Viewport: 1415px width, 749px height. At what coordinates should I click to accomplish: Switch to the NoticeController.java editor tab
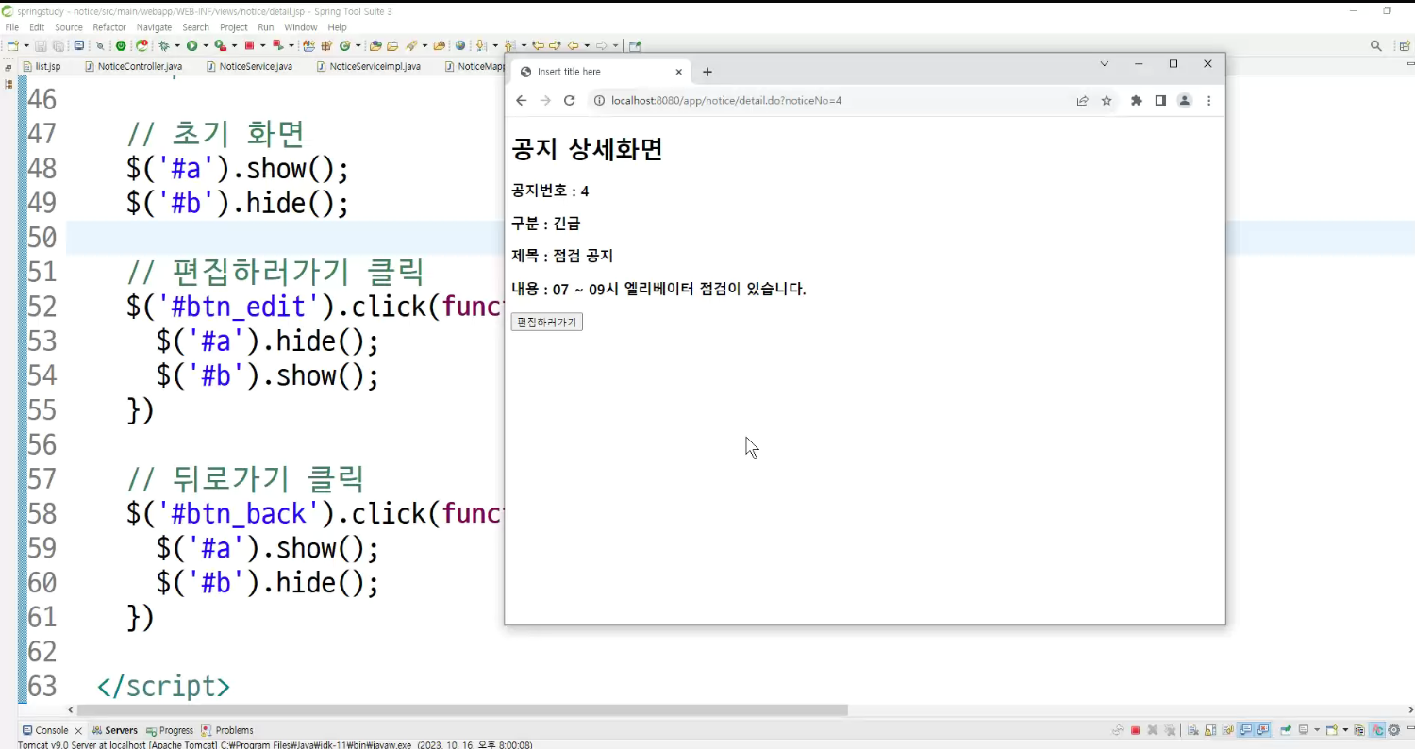click(x=133, y=67)
